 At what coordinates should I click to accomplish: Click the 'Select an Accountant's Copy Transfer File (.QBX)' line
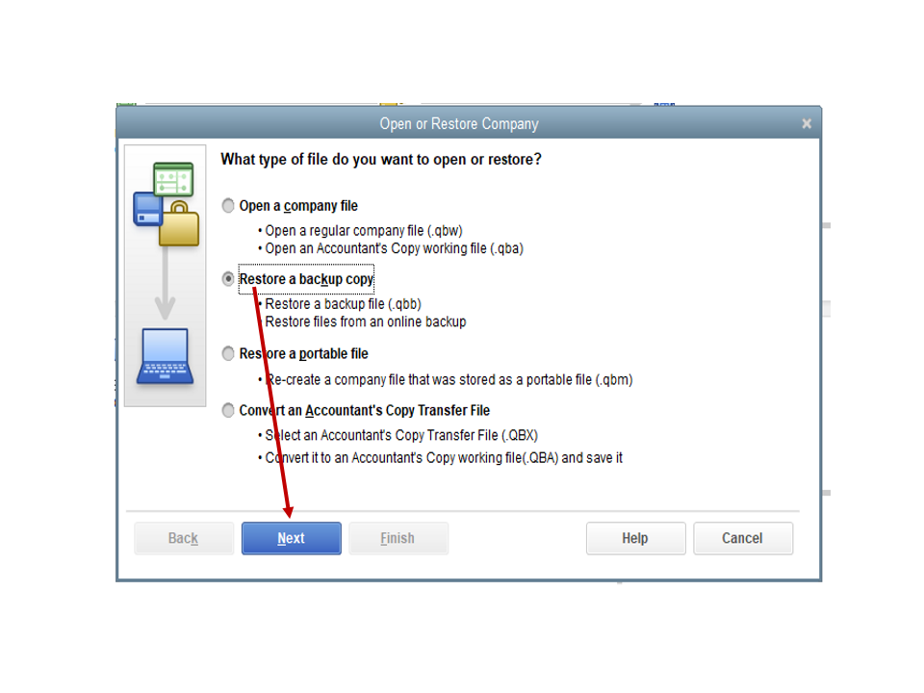(x=401, y=435)
